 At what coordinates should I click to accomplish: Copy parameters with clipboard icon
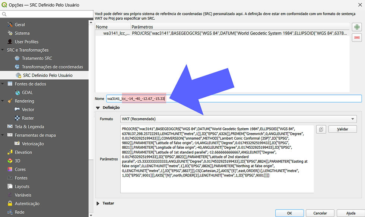click(x=321, y=129)
